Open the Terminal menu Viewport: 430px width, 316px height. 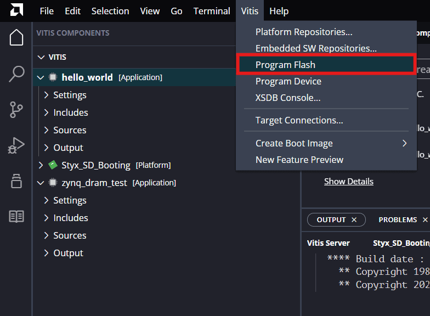click(x=212, y=11)
